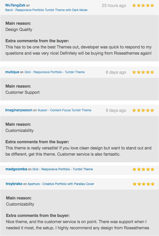Image resolution: width=159 pixels, height=236 pixels.
Task: Click the star rating on imaginarysaxon's review
Action: [143, 110]
